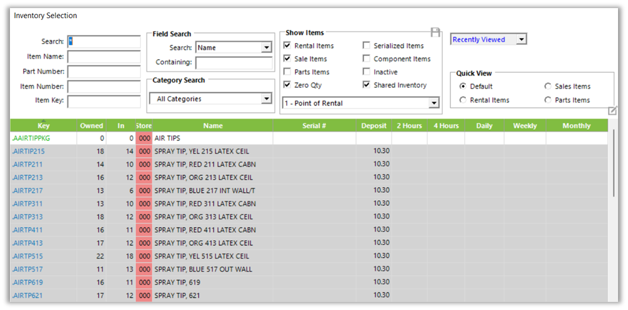This screenshot has height=310, width=628.
Task: Click the save icon above Show Items
Action: pos(436,31)
